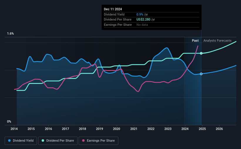Click the 2020 x-axis label
This screenshot has width=241, height=149.
pos(117,129)
